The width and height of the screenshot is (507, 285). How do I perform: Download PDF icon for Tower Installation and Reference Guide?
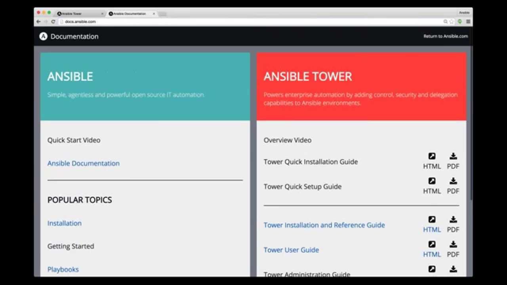[x=453, y=219]
